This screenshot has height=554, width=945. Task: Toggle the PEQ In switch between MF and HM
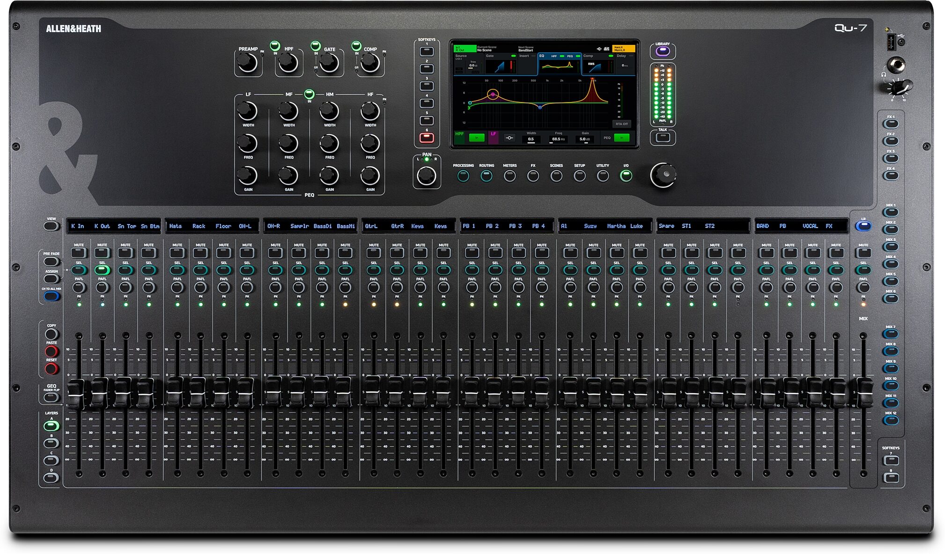point(309,94)
